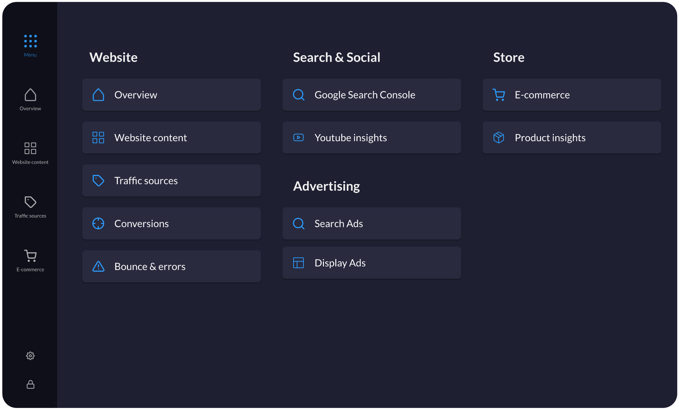Open Google Search Console under Search & Social

point(371,94)
